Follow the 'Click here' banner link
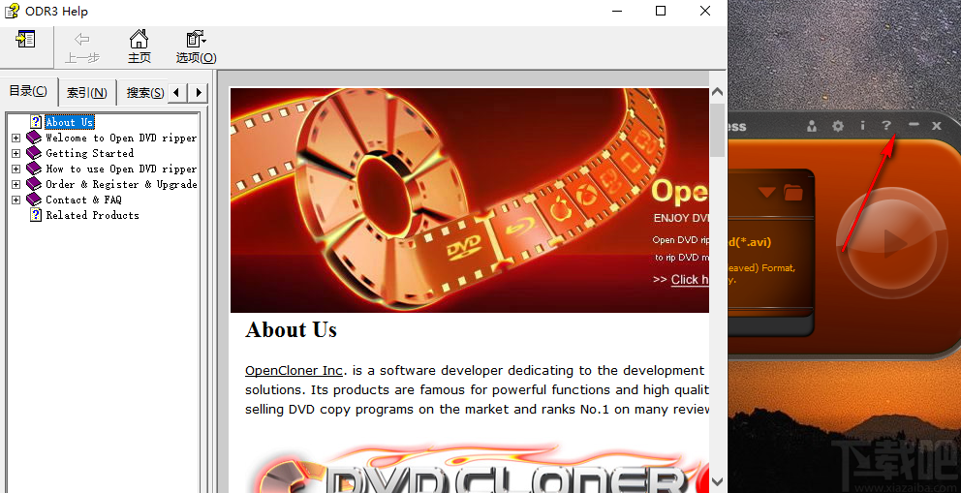Image resolution: width=961 pixels, height=493 pixels. (x=690, y=279)
